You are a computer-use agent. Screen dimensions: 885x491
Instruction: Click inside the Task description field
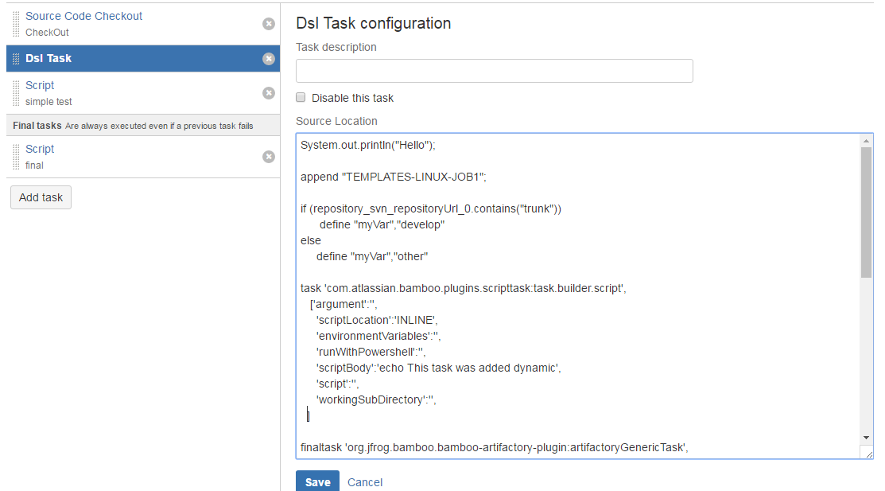(494, 70)
